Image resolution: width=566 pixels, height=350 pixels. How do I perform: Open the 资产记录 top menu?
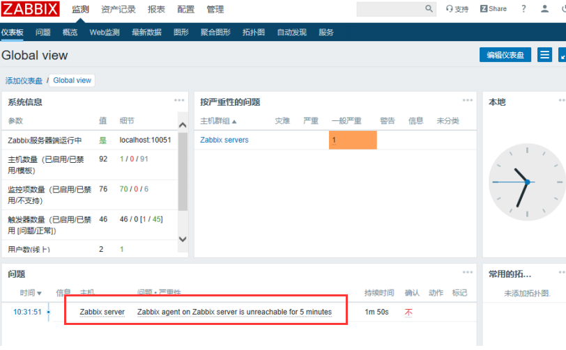[x=118, y=9]
